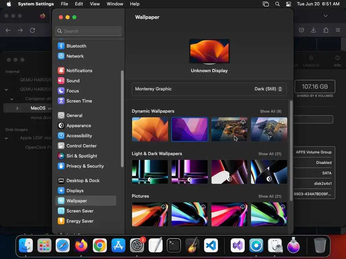Expand MacOS volume in Disk Utility sidebar
Screen dimensions: 346x259
pos(17,108)
